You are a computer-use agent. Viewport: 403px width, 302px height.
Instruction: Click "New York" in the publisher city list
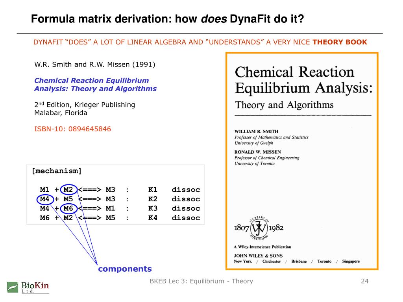point(243,261)
